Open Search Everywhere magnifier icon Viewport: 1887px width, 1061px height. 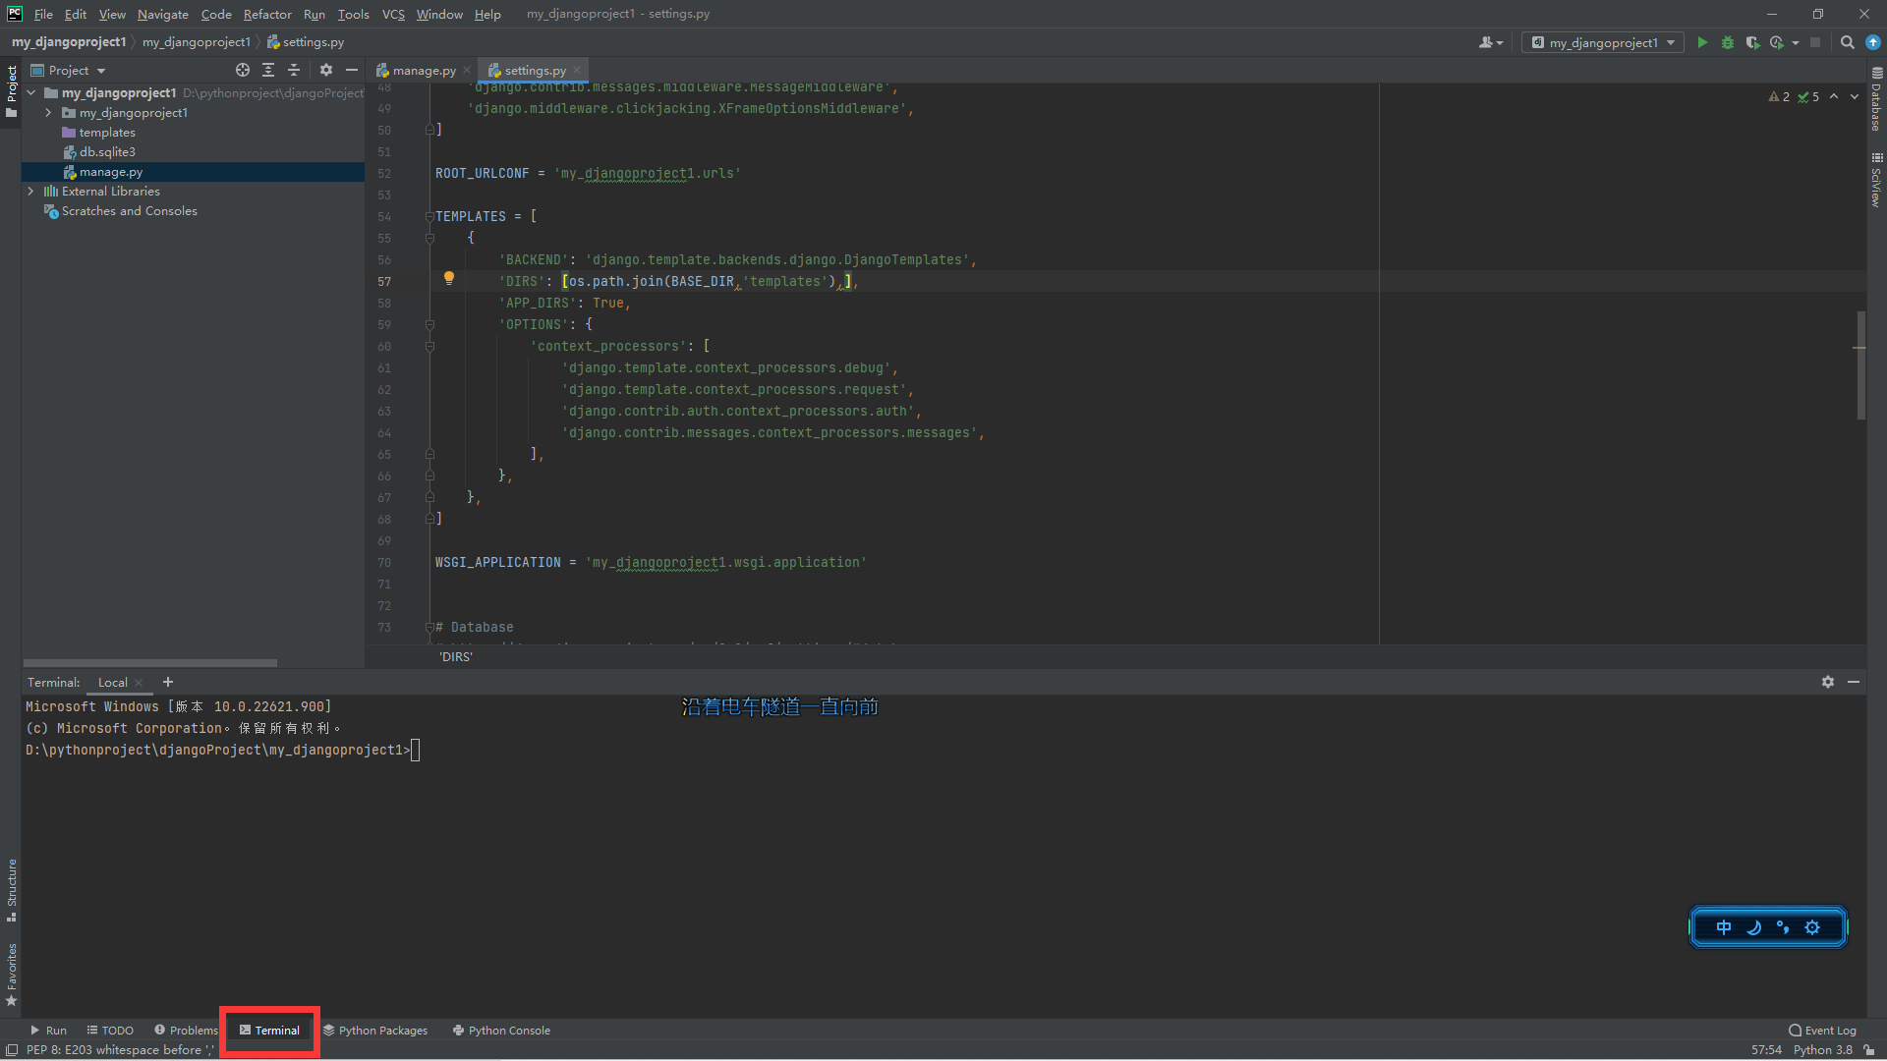pos(1847,42)
